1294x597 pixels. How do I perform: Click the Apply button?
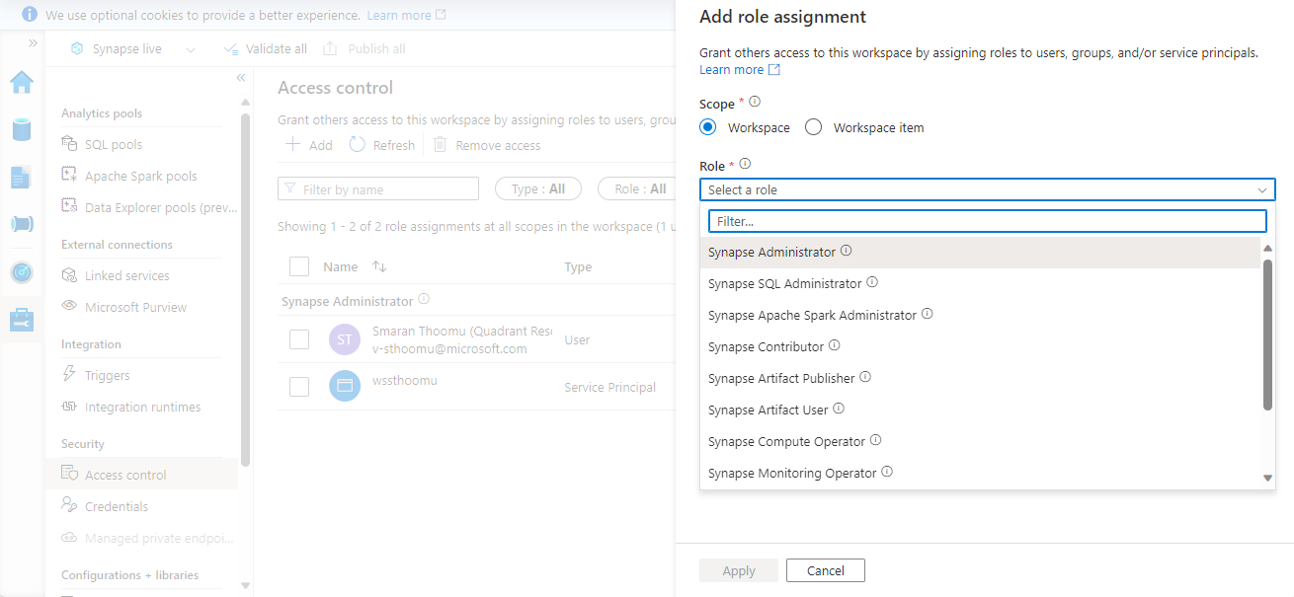click(738, 570)
